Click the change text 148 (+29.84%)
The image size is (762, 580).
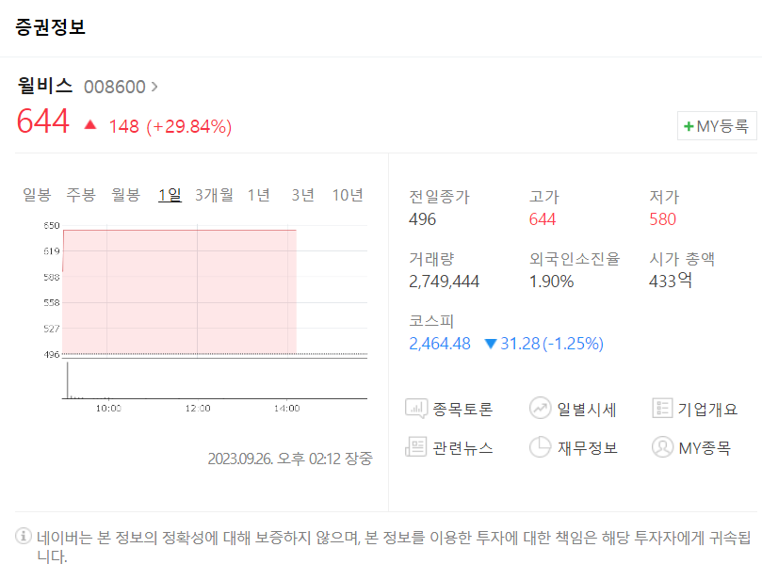click(x=170, y=126)
